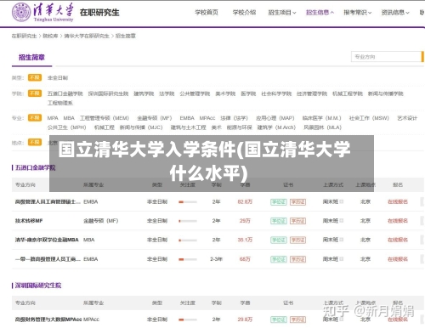Image resolution: width=425 pixels, height=328 pixels.
Task: Choose the 工程管理专硕 (MEM) major filter
Action: [x=105, y=118]
